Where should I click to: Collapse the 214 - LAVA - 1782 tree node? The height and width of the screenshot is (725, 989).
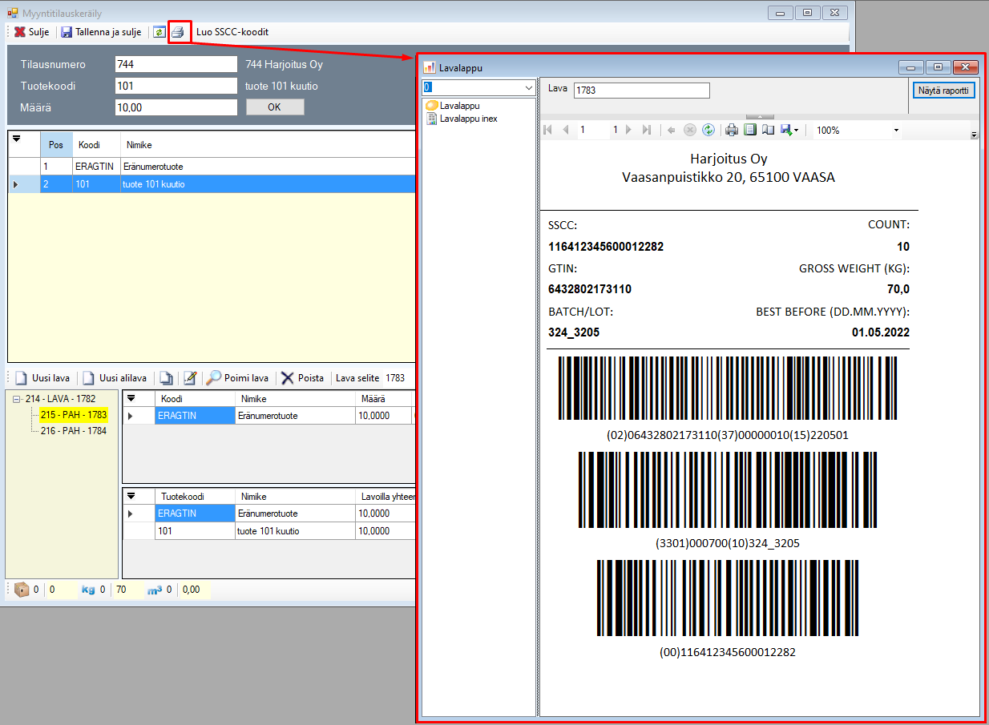pos(17,399)
